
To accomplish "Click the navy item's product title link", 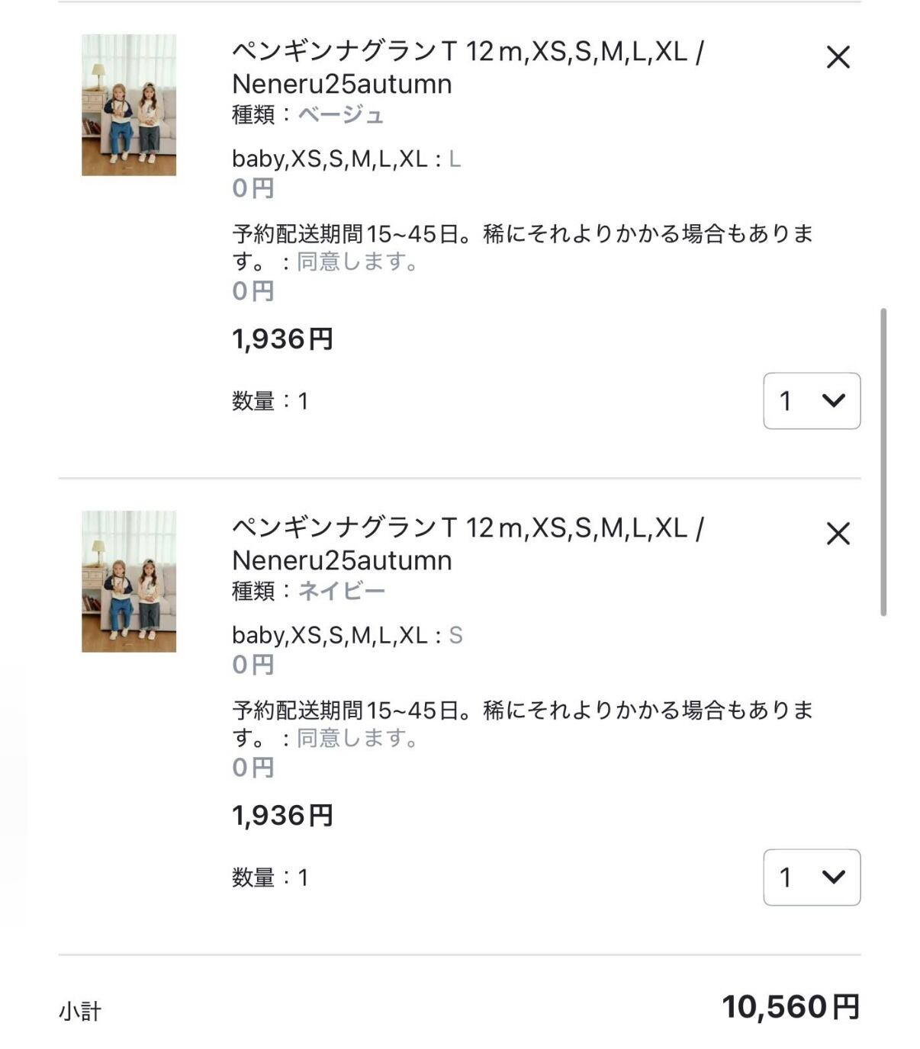I will click(x=467, y=544).
